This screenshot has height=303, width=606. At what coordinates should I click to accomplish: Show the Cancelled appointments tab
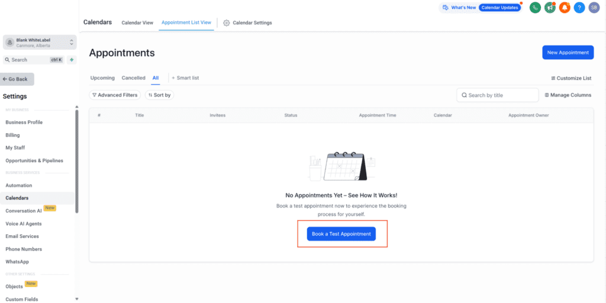click(x=133, y=78)
